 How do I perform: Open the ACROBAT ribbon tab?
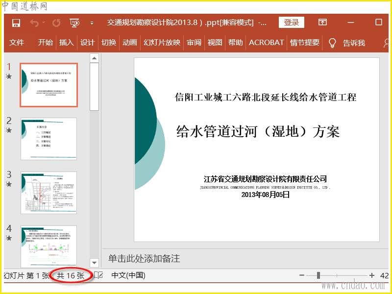point(266,43)
